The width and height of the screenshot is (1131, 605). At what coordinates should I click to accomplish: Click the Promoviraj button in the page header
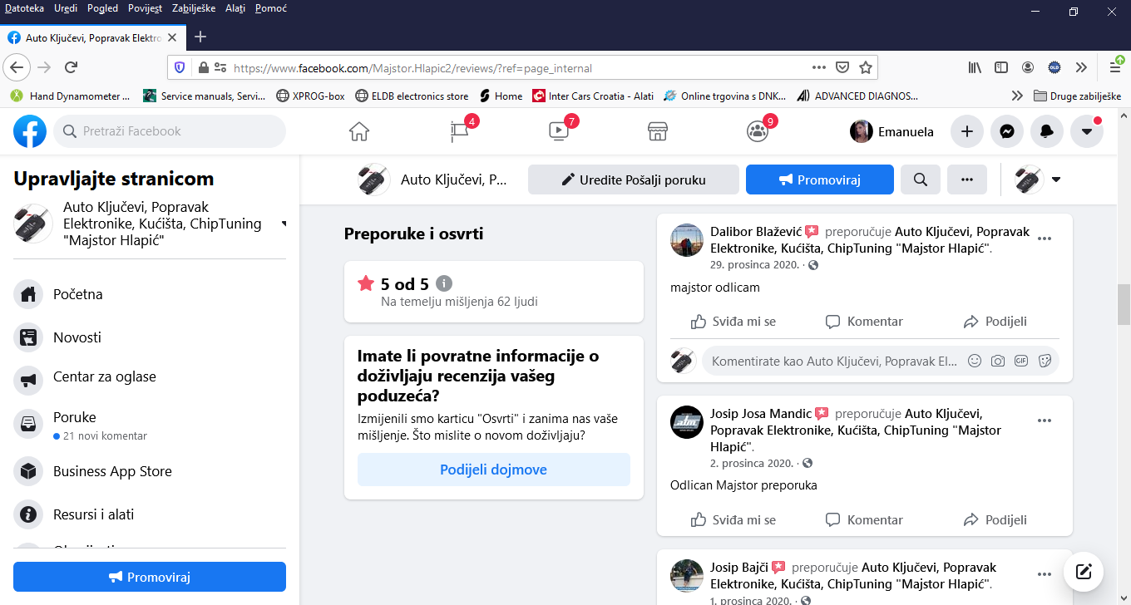point(820,180)
